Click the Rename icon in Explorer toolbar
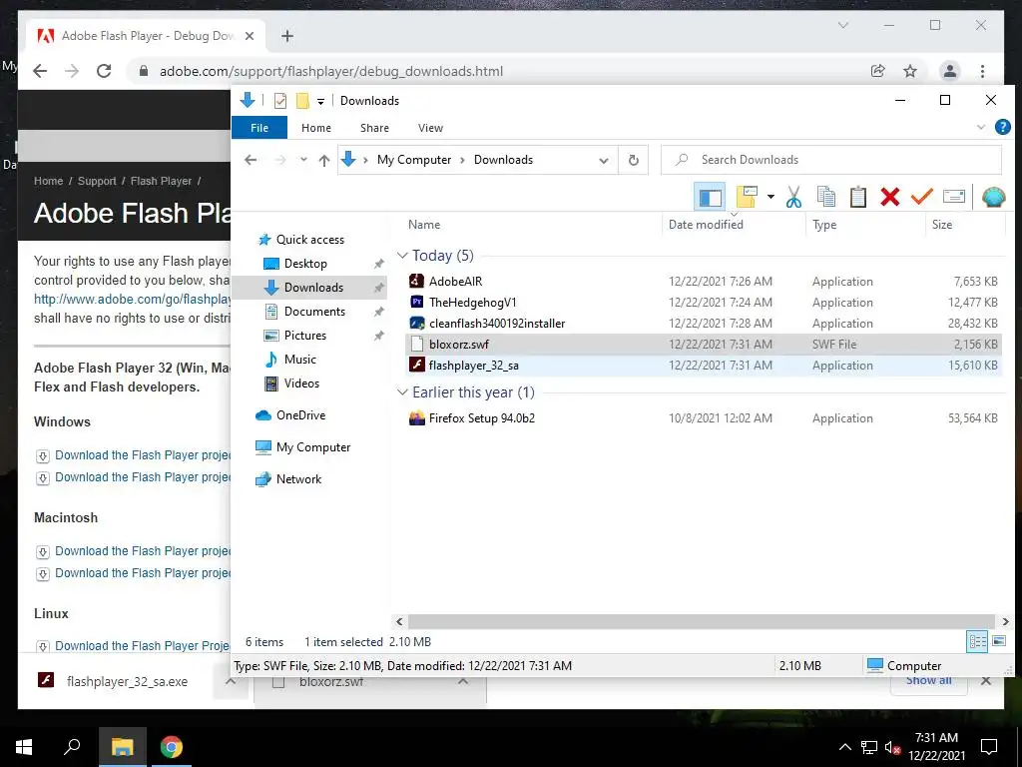Screen dimensions: 1022x767 pos(953,197)
